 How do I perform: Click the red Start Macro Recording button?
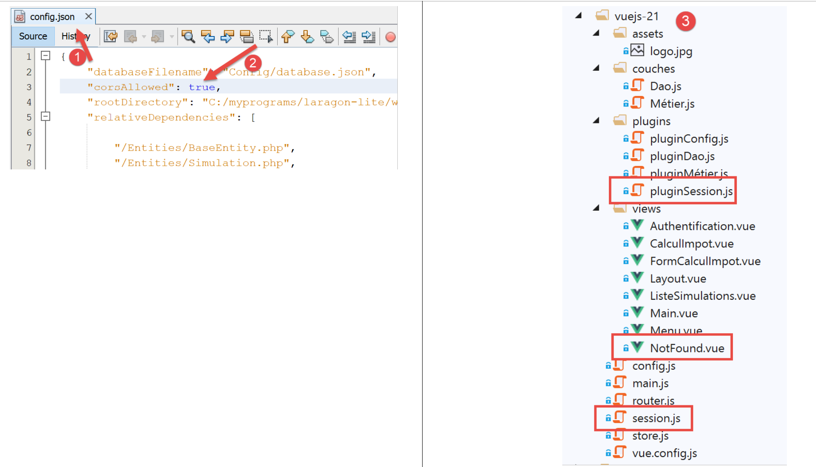[390, 37]
